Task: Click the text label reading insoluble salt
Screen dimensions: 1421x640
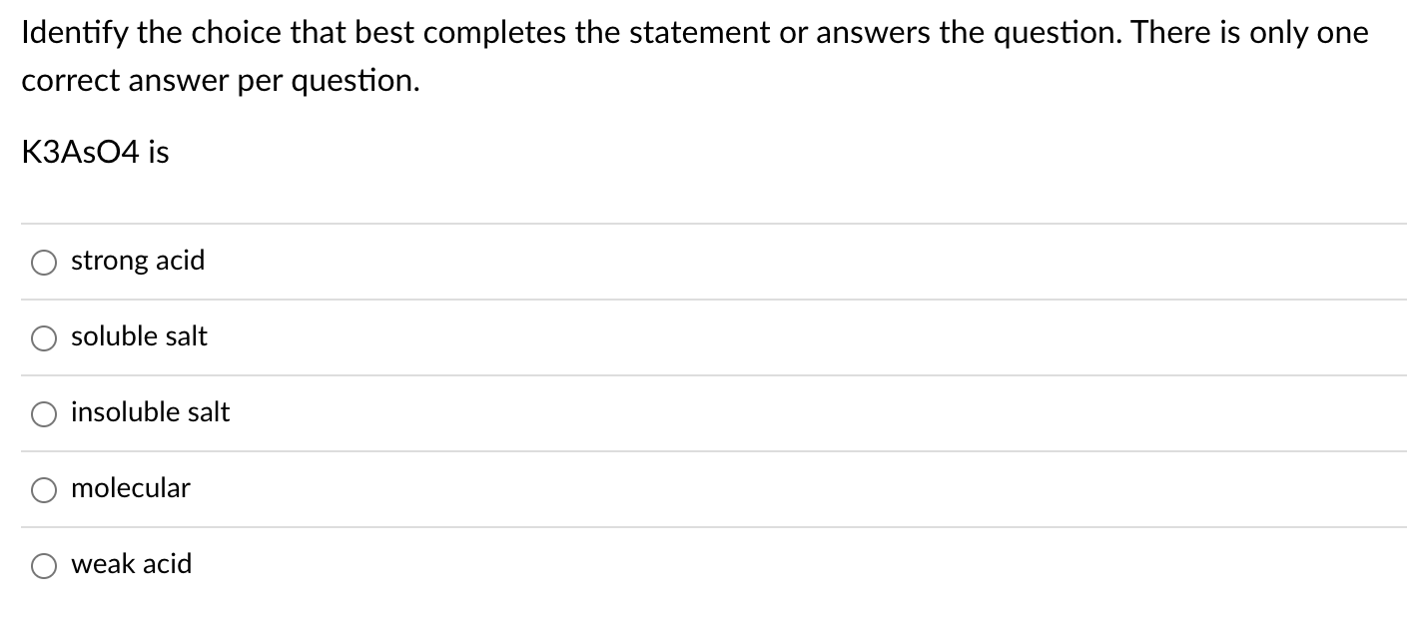Action: tap(150, 412)
